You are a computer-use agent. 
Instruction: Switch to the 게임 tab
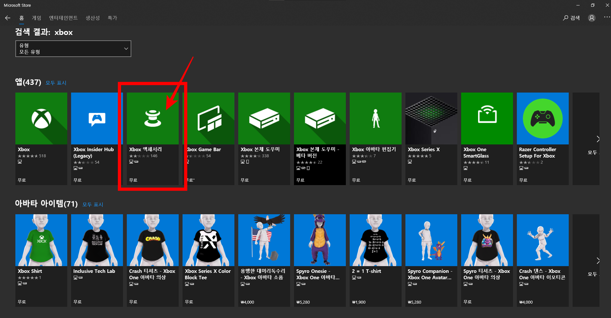pyautogui.click(x=37, y=18)
